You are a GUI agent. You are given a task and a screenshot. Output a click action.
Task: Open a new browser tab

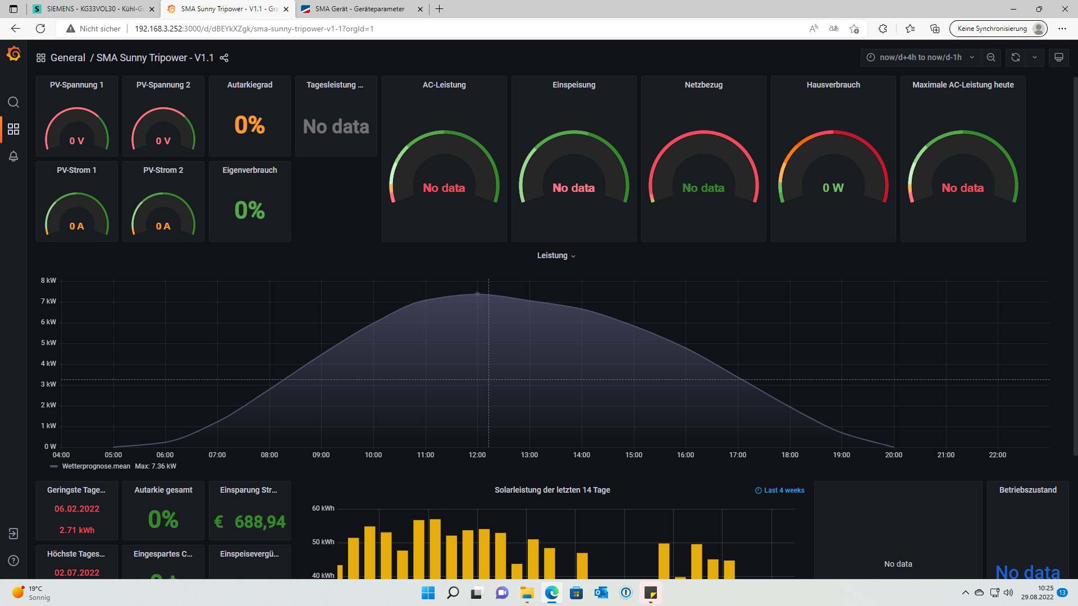[x=439, y=9]
